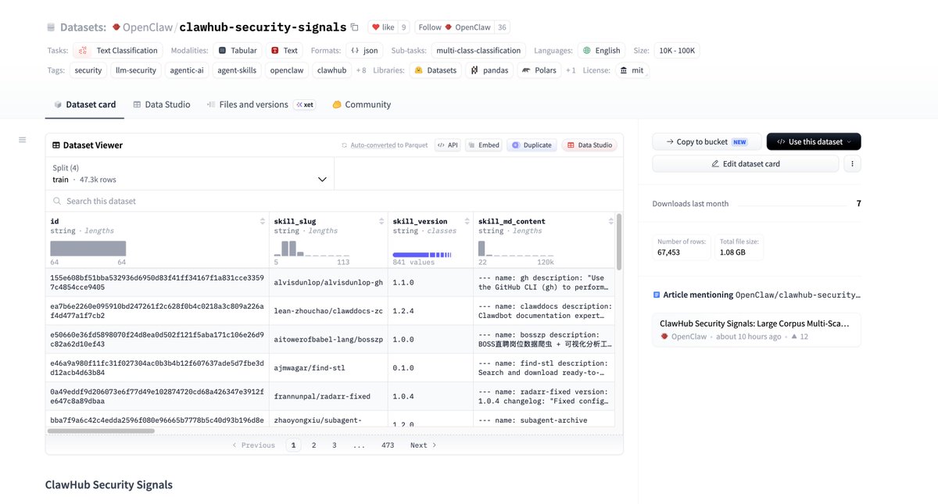Open the like count 9
This screenshot has height=504, width=938.
[x=403, y=27]
